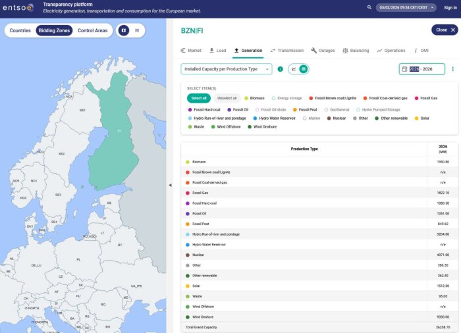Toggle Fossil Coal-derived gas item

click(x=385, y=98)
